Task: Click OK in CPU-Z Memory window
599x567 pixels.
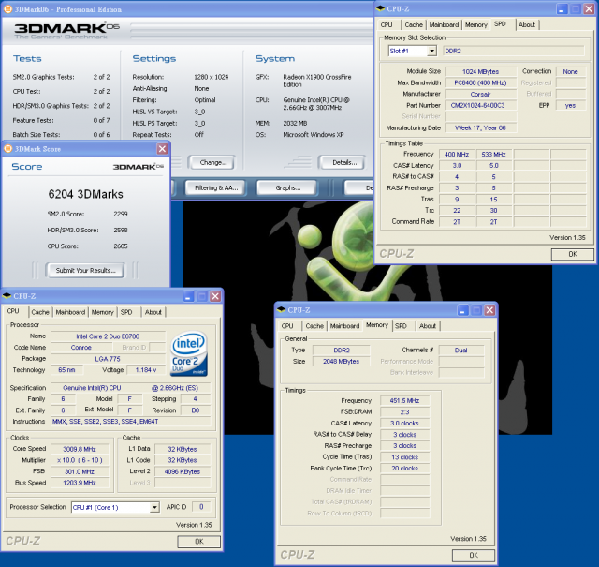Action: click(474, 555)
